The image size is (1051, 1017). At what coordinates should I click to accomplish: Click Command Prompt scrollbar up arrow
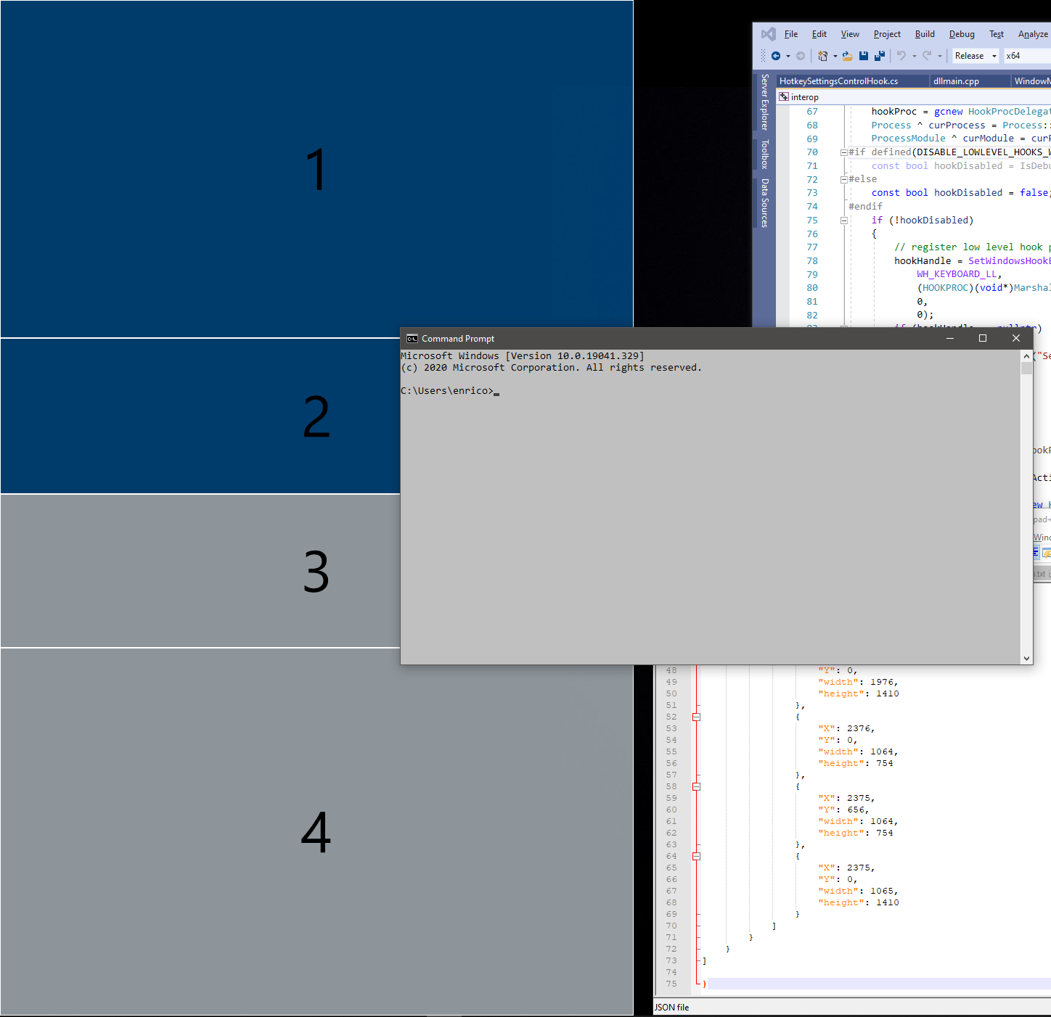point(1026,356)
